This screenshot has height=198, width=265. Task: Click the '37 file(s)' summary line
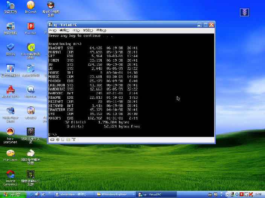[97, 122]
